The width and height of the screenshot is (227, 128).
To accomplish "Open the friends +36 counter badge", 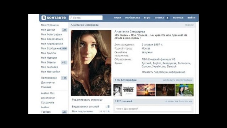I will click(x=64, y=30).
